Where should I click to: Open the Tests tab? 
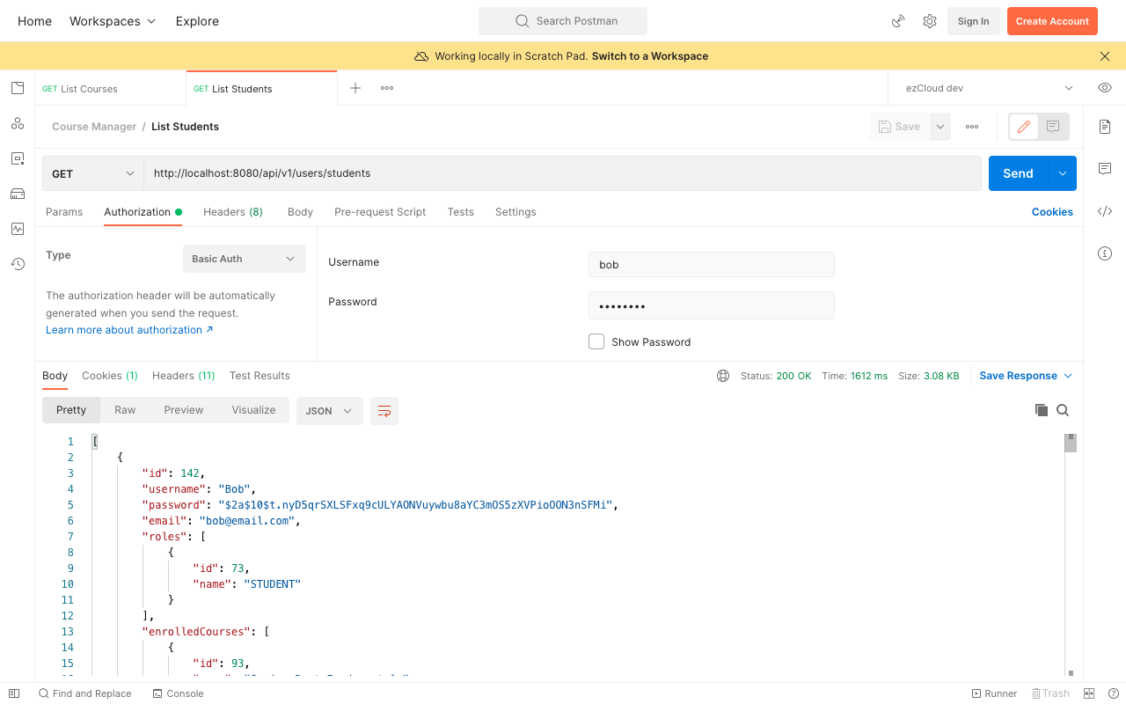pos(461,212)
